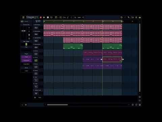Select the track 8 Drums pad icon
Screen dimensions: 162x122
coord(36,74)
